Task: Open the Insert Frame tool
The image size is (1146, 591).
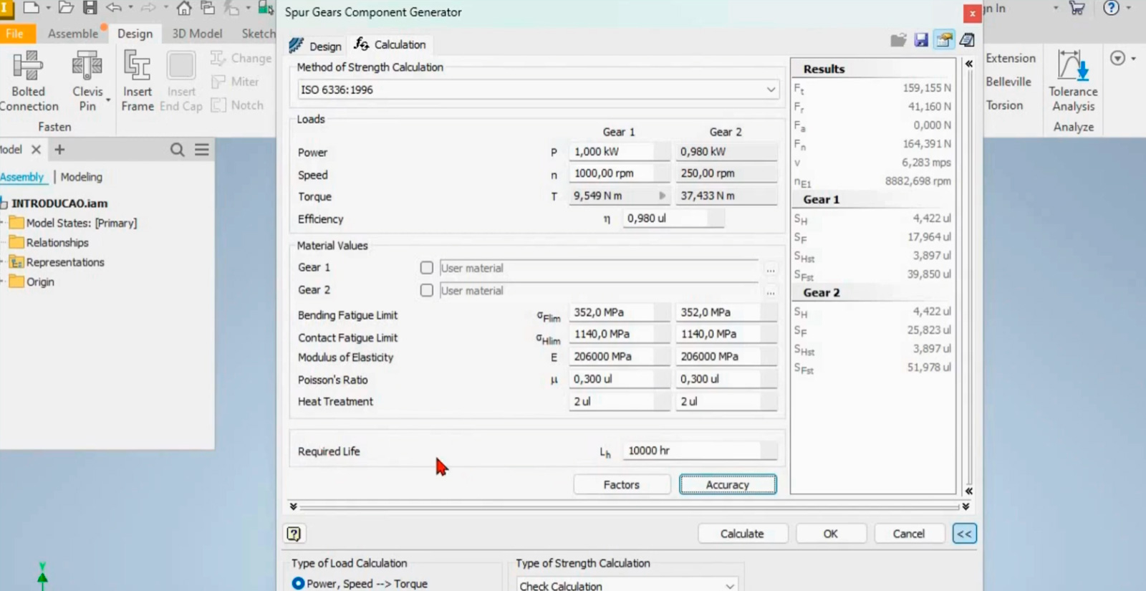Action: [137, 67]
